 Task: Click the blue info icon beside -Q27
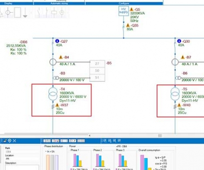coord(57,41)
